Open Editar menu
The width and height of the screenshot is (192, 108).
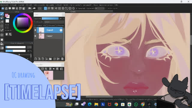13,5
